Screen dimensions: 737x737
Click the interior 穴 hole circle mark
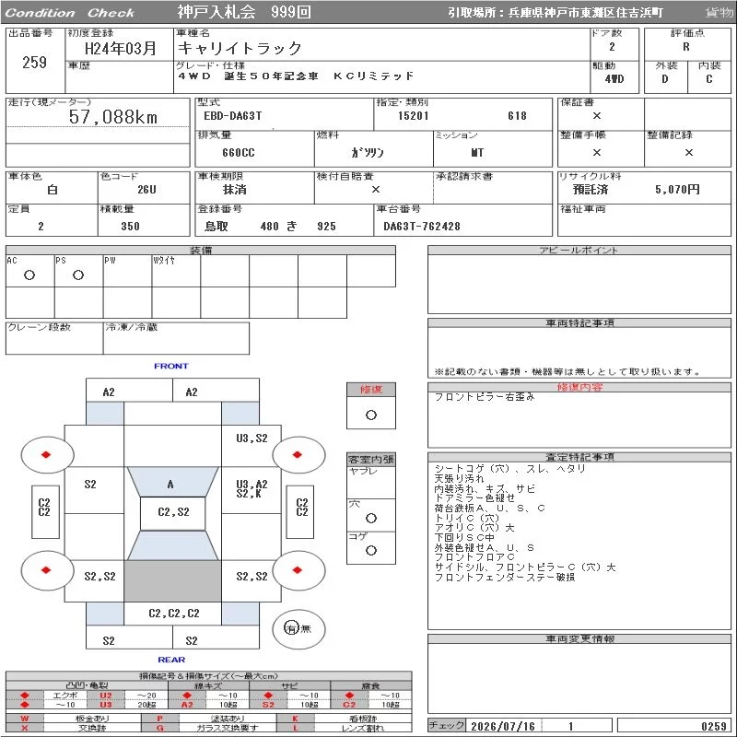tap(371, 518)
